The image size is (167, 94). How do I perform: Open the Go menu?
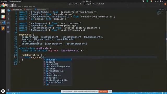[22, 7]
